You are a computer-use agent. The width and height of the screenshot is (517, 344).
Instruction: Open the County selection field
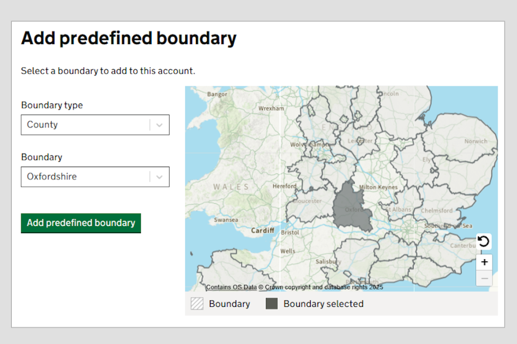coord(86,125)
